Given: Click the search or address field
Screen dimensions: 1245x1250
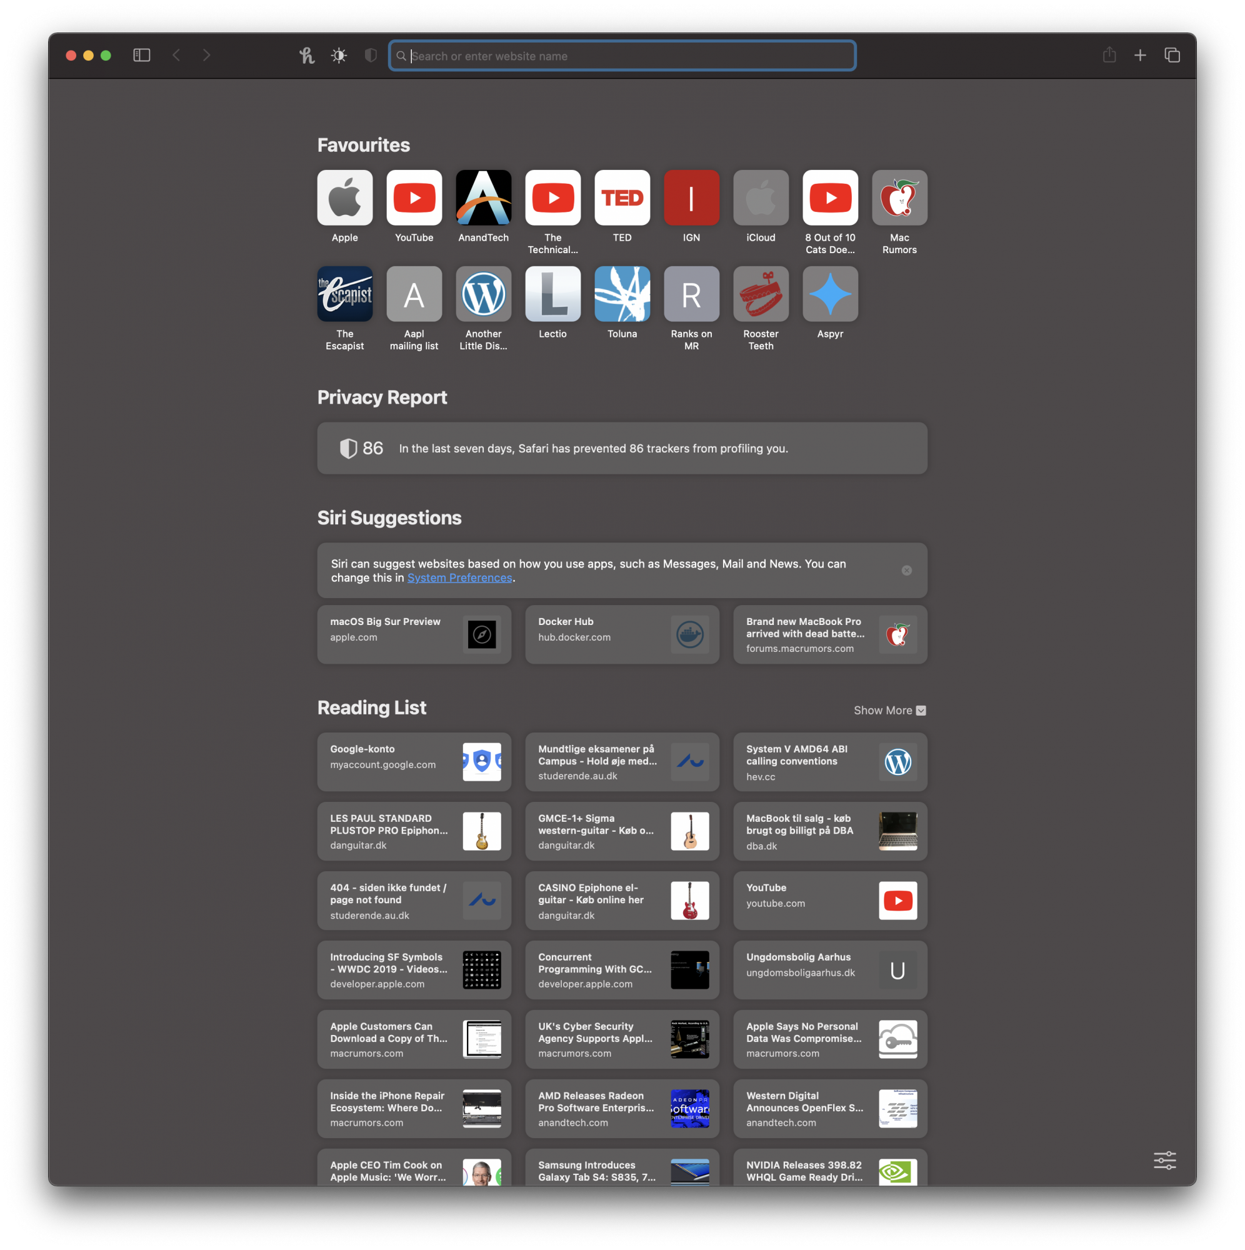Looking at the screenshot, I should pos(622,56).
